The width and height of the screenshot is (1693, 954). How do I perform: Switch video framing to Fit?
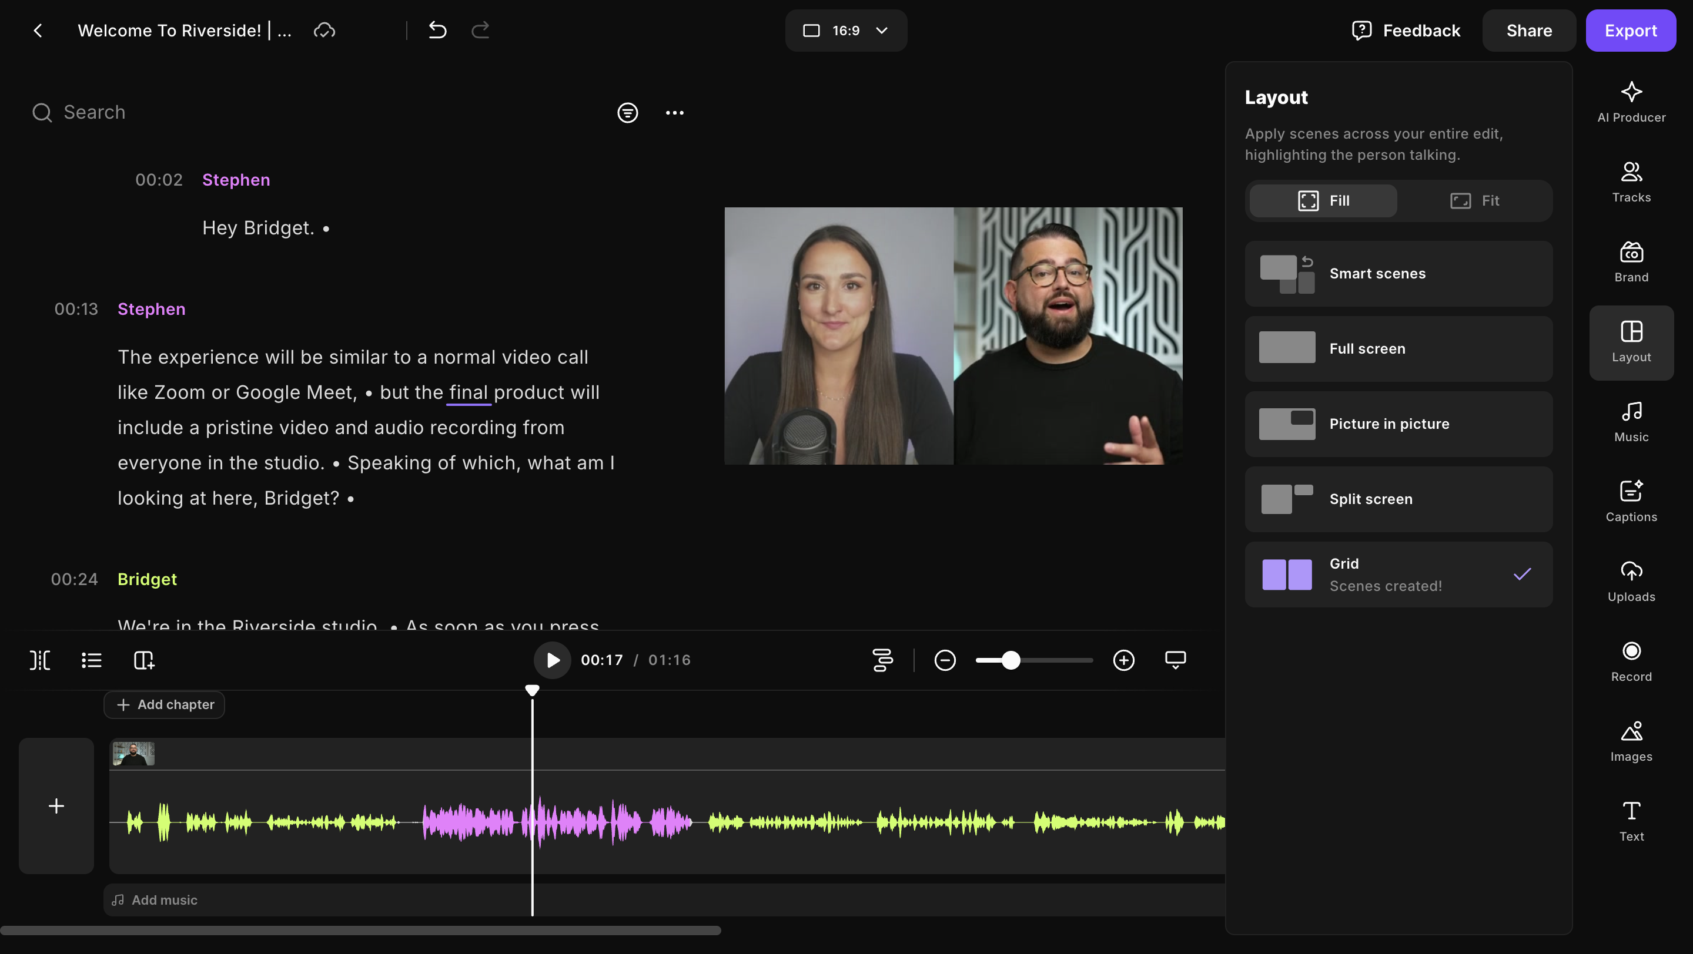[x=1474, y=200]
